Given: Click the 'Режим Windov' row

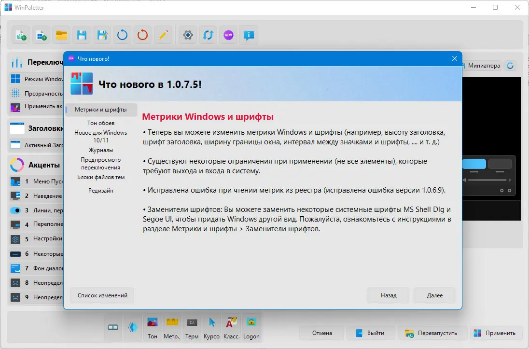Looking at the screenshot, I should tap(36, 79).
